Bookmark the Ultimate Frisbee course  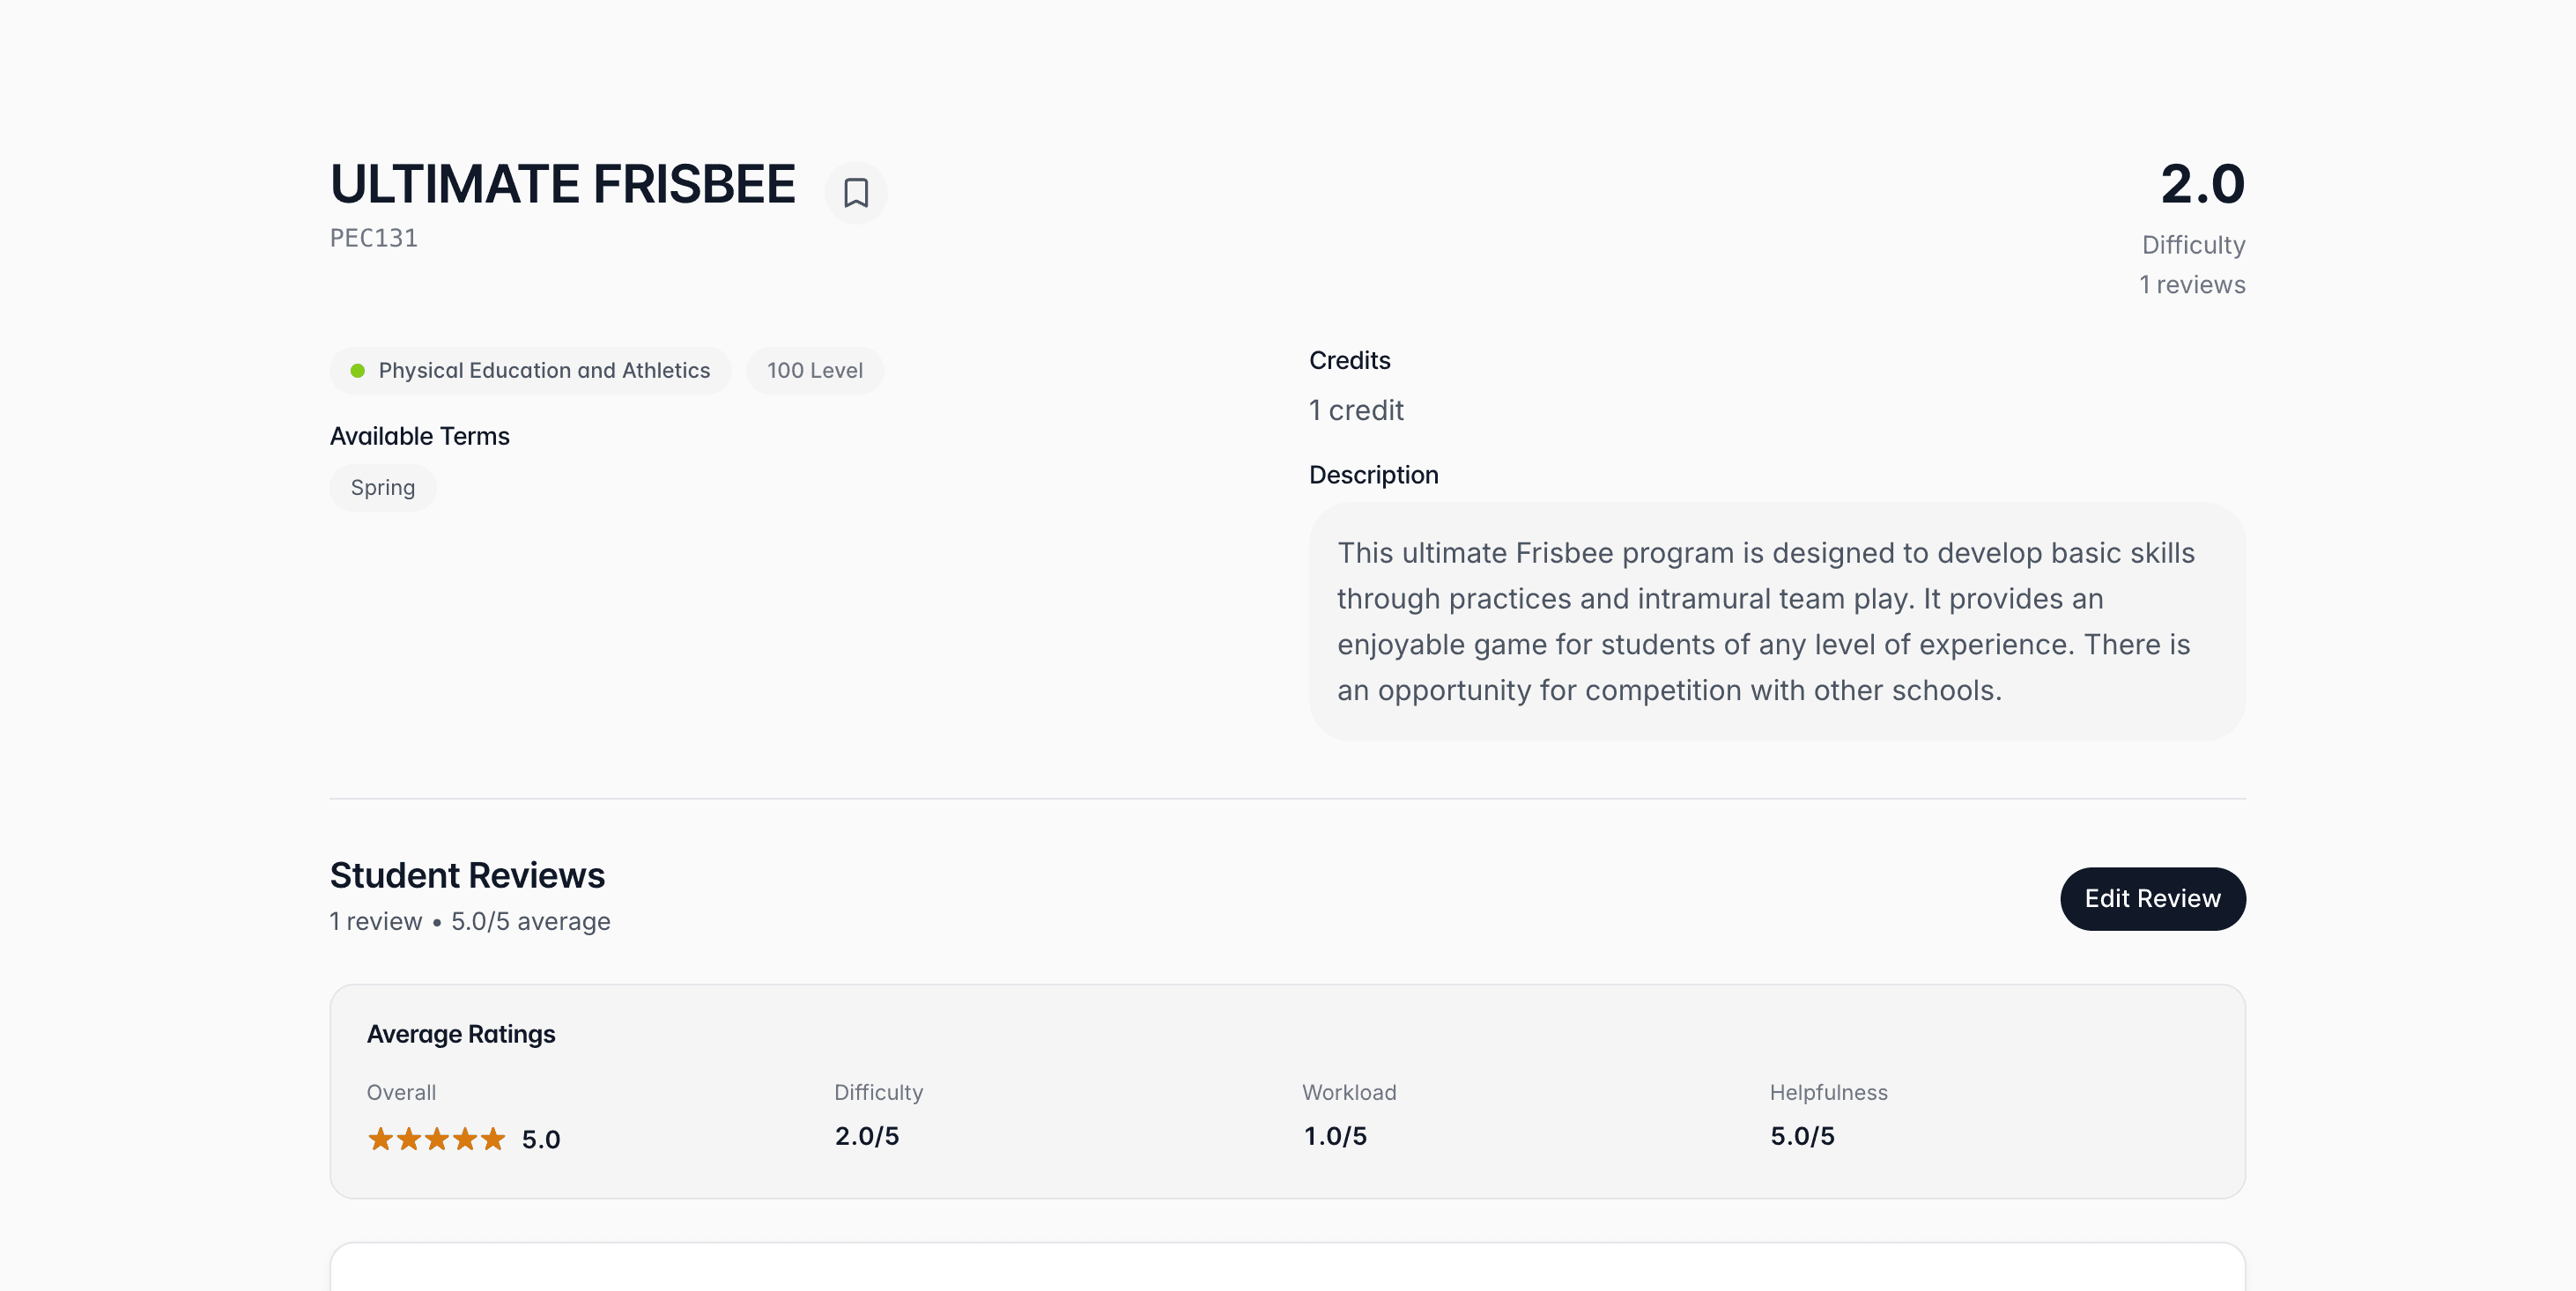856,192
